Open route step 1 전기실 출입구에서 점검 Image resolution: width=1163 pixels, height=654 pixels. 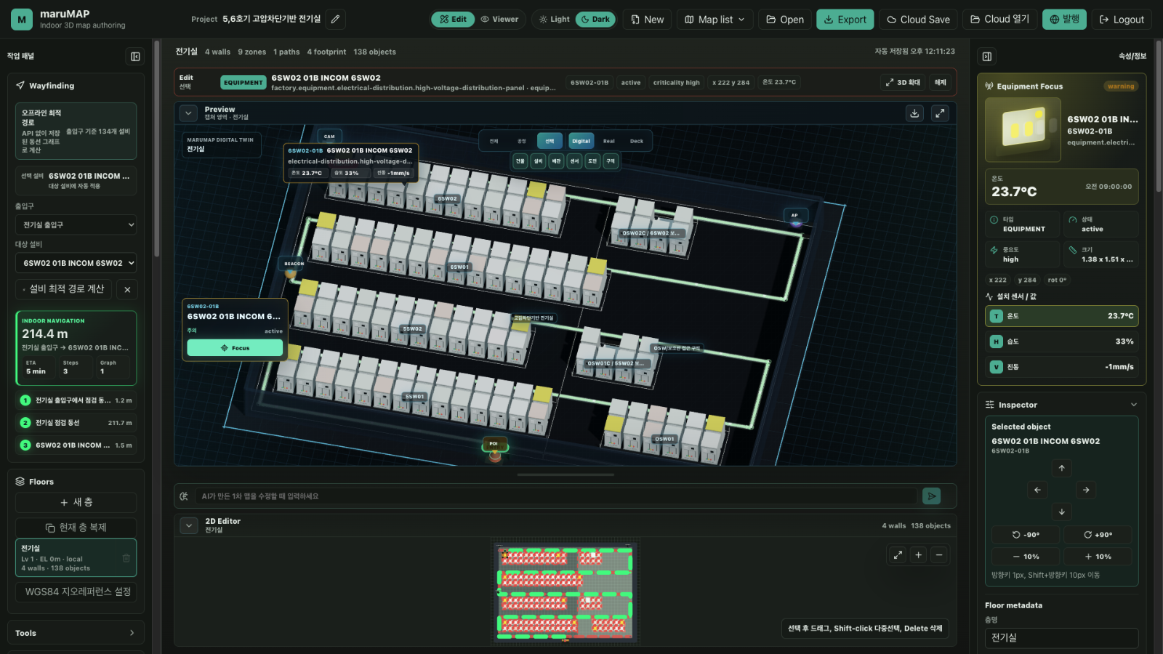point(76,400)
